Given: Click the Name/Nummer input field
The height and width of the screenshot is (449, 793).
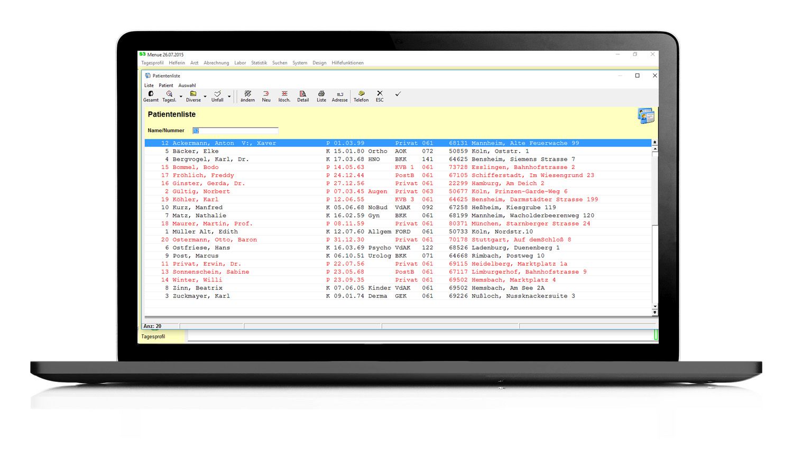Looking at the screenshot, I should [x=236, y=130].
